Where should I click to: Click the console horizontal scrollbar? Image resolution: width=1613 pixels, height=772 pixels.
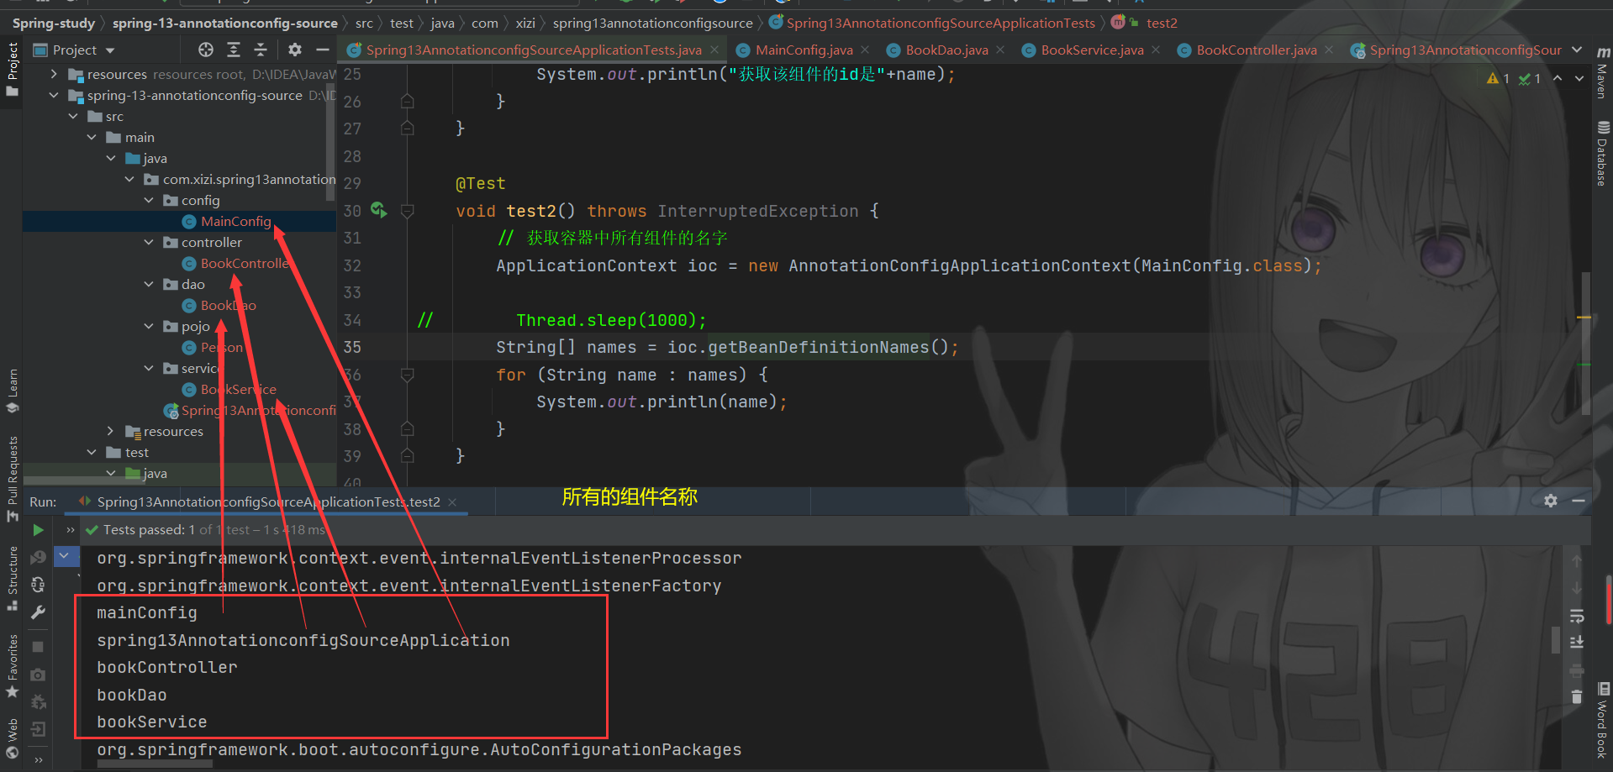click(156, 764)
